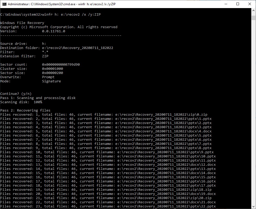Click the vertical scrollbar thumb
Image resolution: width=256 pixels, height=209 pixels.
[x=254, y=17]
